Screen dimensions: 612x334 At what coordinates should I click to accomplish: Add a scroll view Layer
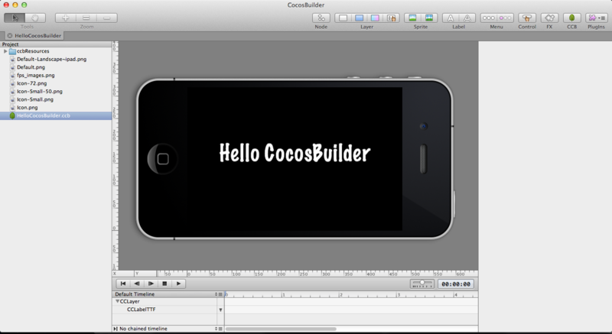pos(391,18)
